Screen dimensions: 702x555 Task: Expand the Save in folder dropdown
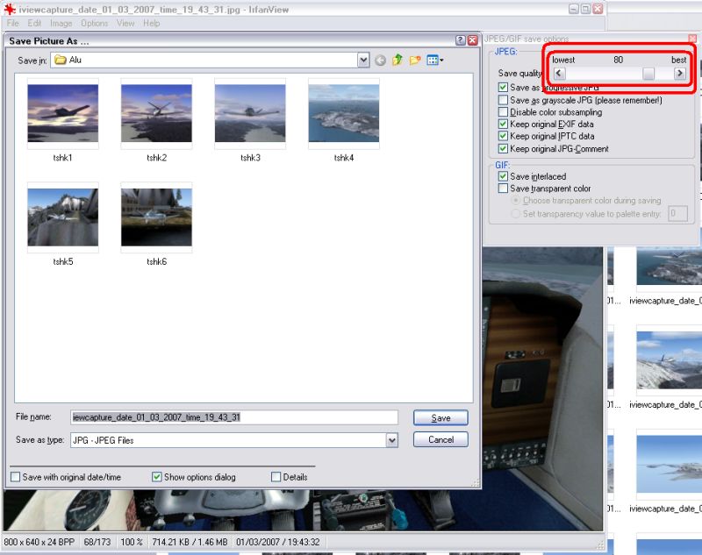(363, 60)
